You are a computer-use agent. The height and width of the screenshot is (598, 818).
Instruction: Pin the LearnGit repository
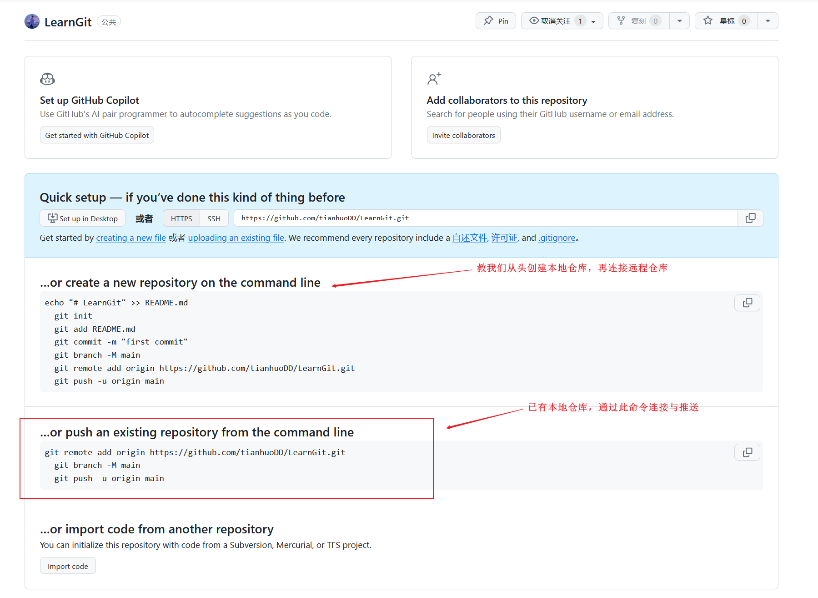coord(496,21)
